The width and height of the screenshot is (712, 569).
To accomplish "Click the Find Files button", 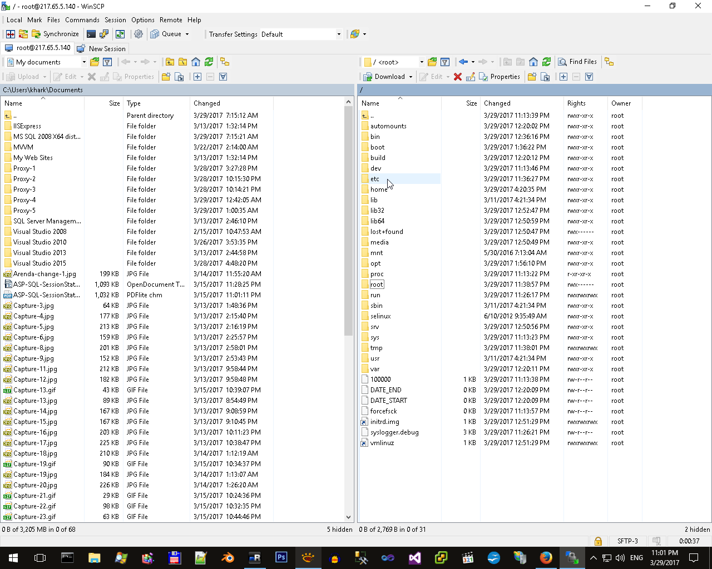I will point(577,62).
